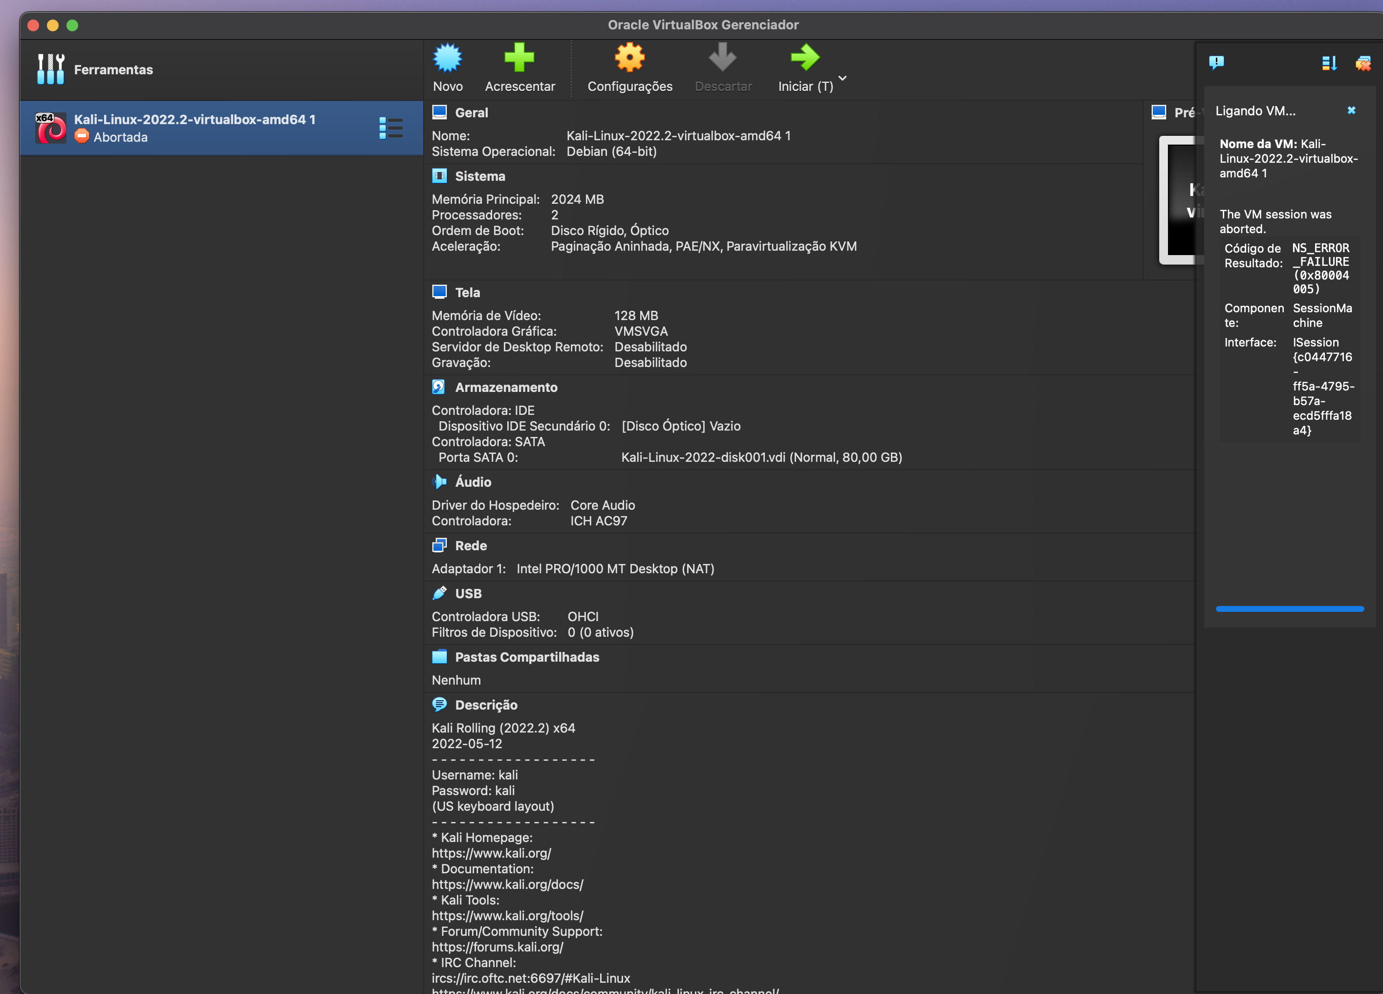Click the Memória de Vídeo 128 MB value
Image resolution: width=1383 pixels, height=994 pixels.
coord(636,316)
